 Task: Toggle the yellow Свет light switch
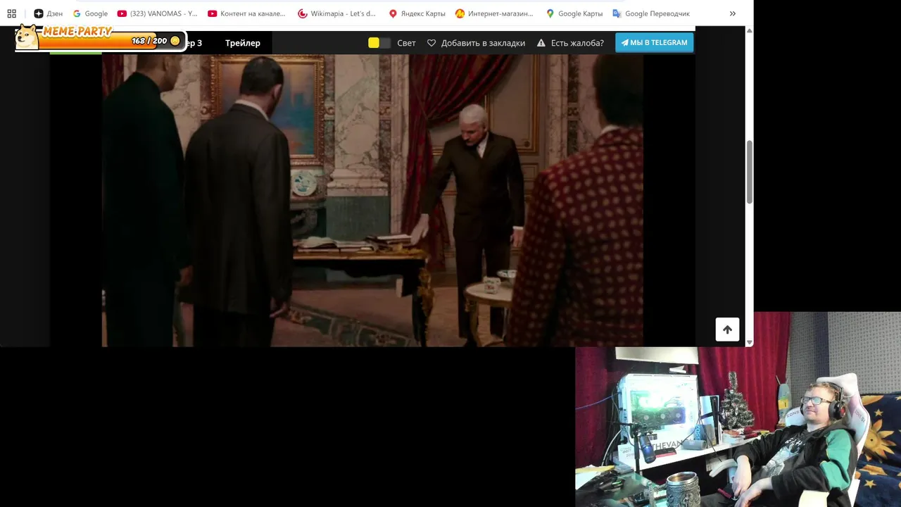(379, 43)
